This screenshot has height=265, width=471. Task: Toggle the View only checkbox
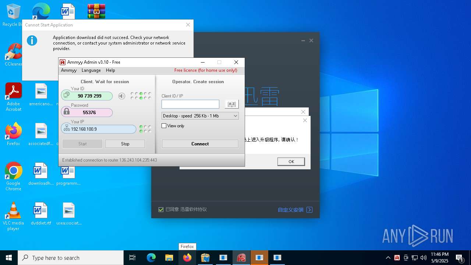pos(164,126)
